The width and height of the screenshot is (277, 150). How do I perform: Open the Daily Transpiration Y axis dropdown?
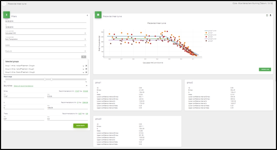coord(46,39)
